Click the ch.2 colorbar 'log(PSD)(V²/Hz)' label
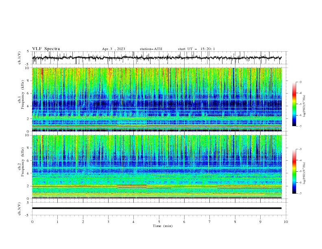This screenshot has width=322, height=249. [x=305, y=173]
